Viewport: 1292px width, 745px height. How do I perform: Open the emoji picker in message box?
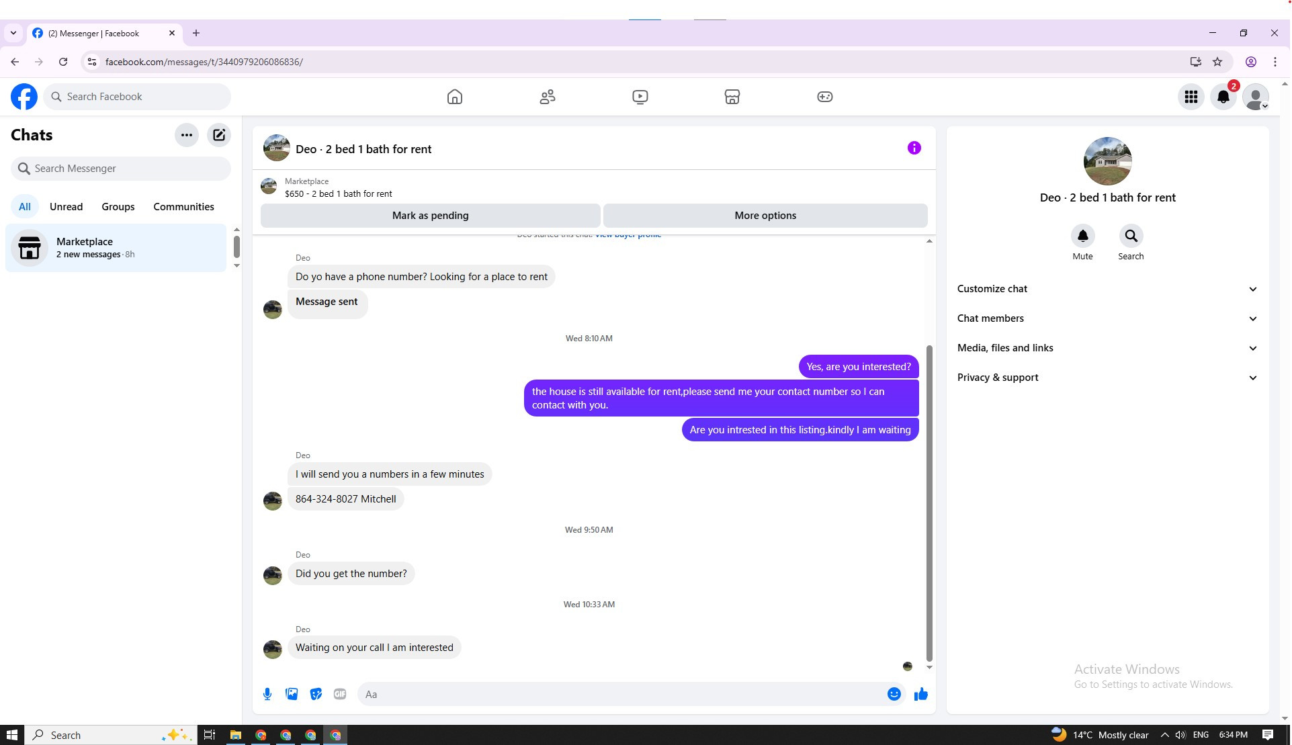point(894,694)
